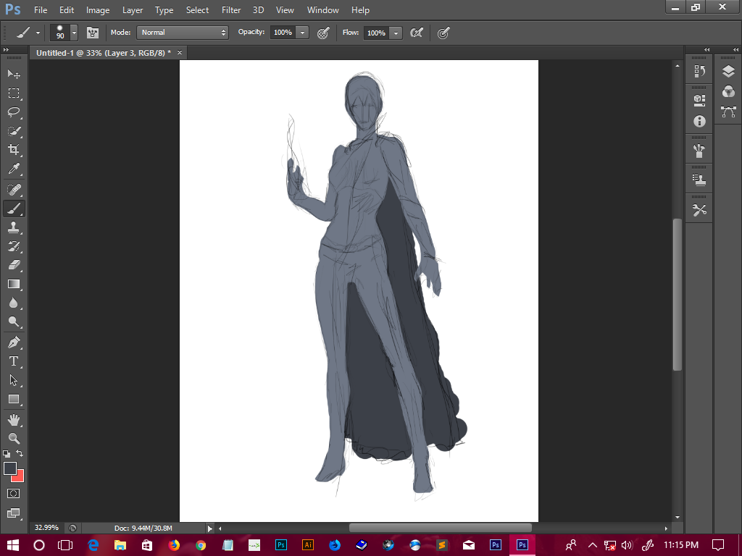Open the Filter menu
This screenshot has height=556, width=742.
231,10
